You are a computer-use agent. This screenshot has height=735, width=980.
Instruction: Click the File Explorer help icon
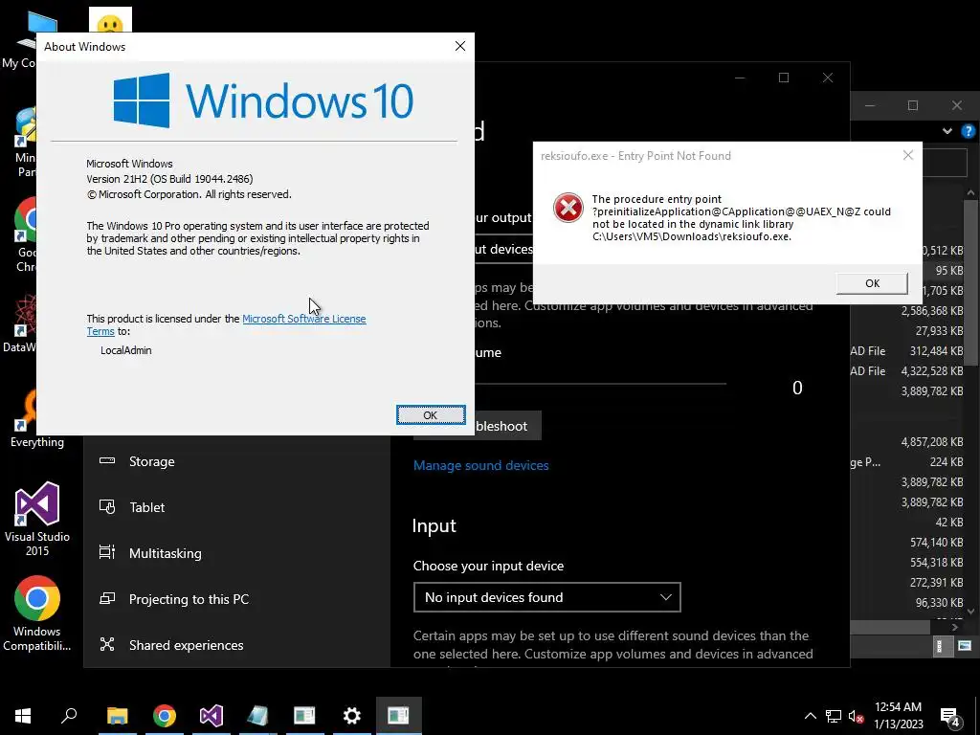point(969,131)
